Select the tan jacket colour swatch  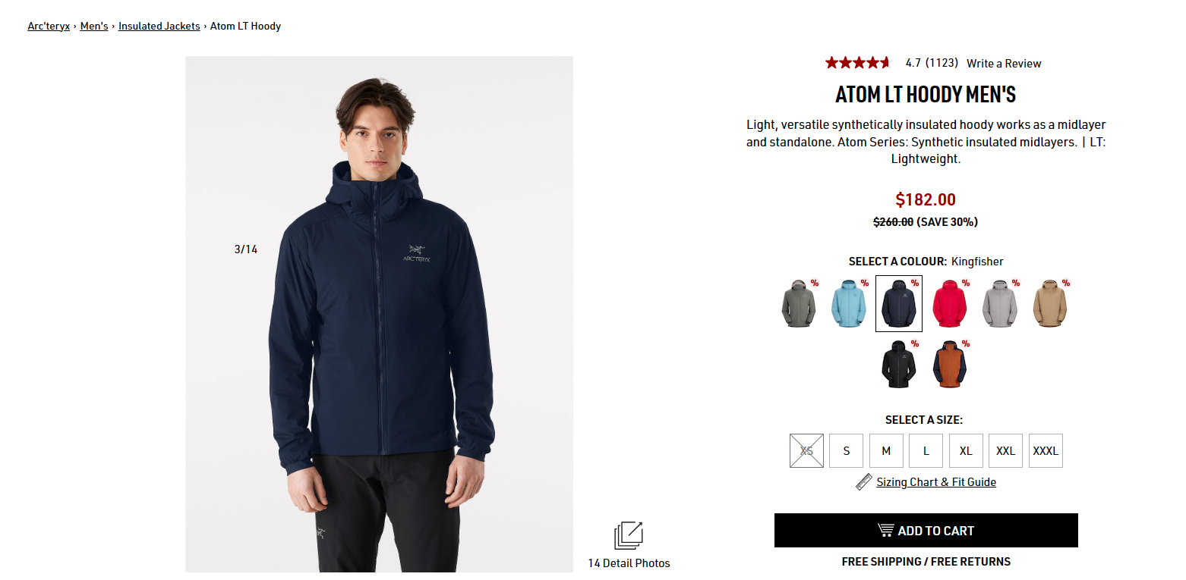[x=1050, y=303]
